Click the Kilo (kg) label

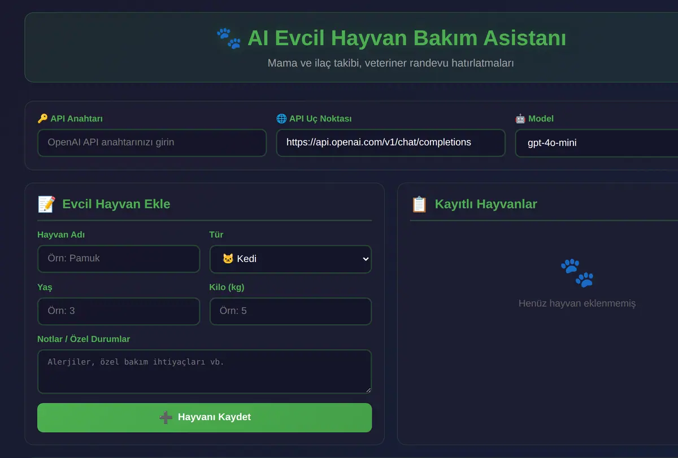pos(227,287)
